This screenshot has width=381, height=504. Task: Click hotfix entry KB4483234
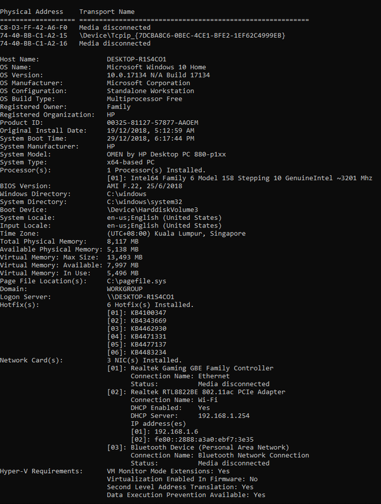148,352
